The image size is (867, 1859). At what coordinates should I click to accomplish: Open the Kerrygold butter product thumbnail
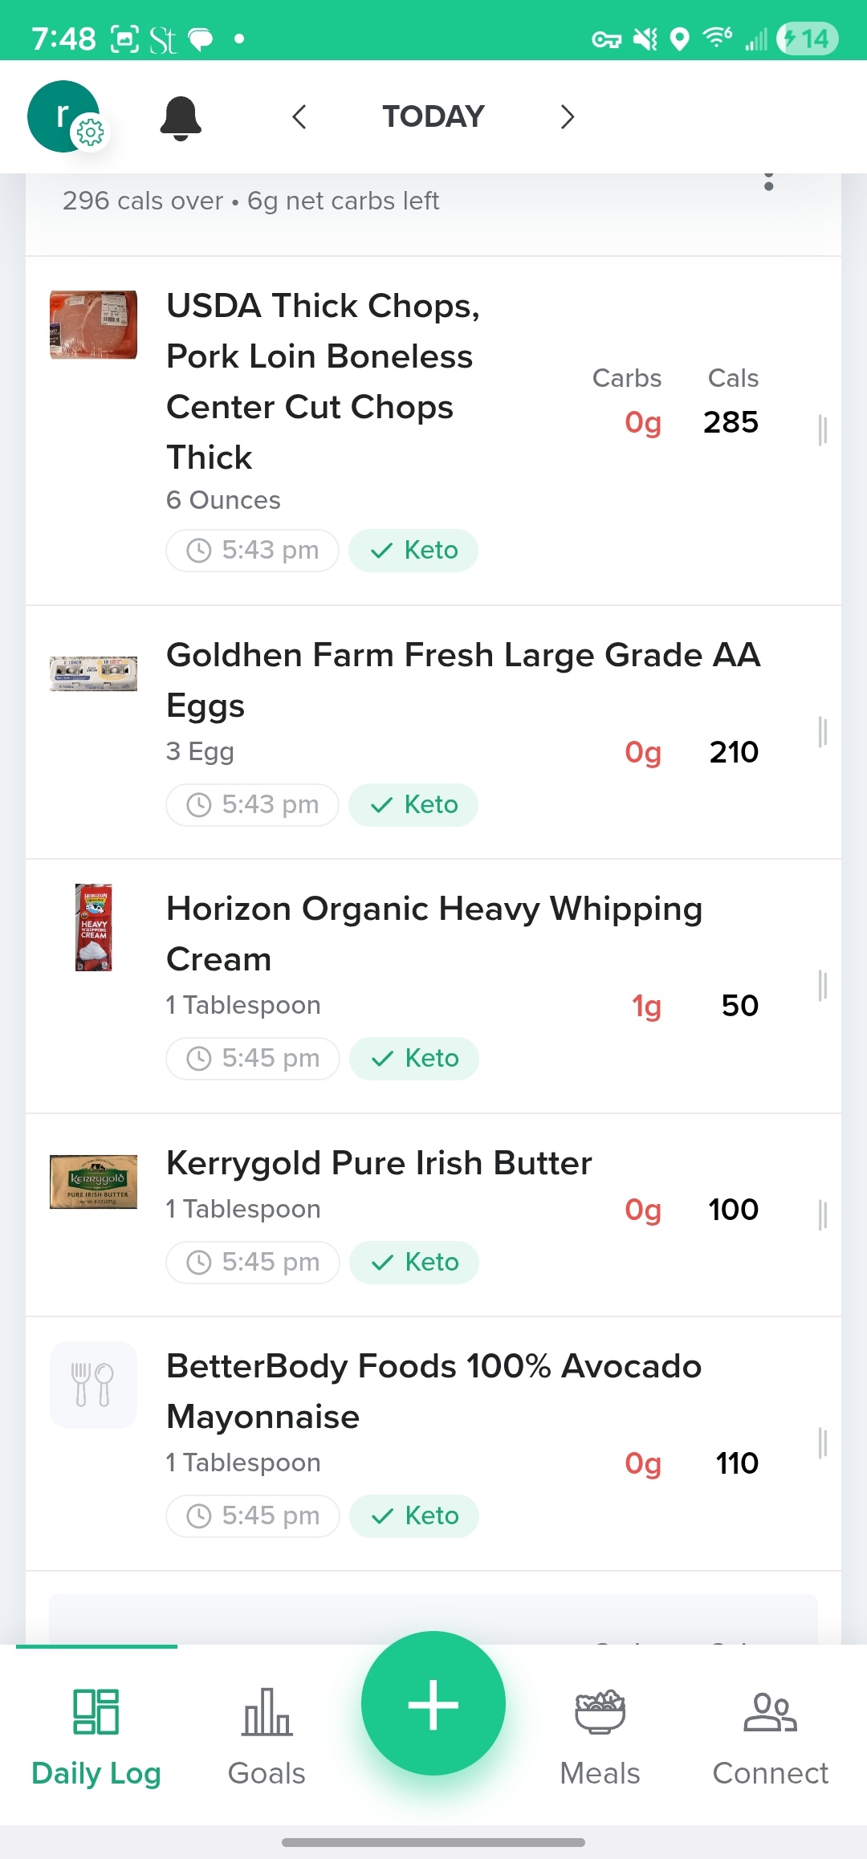pos(93,1182)
